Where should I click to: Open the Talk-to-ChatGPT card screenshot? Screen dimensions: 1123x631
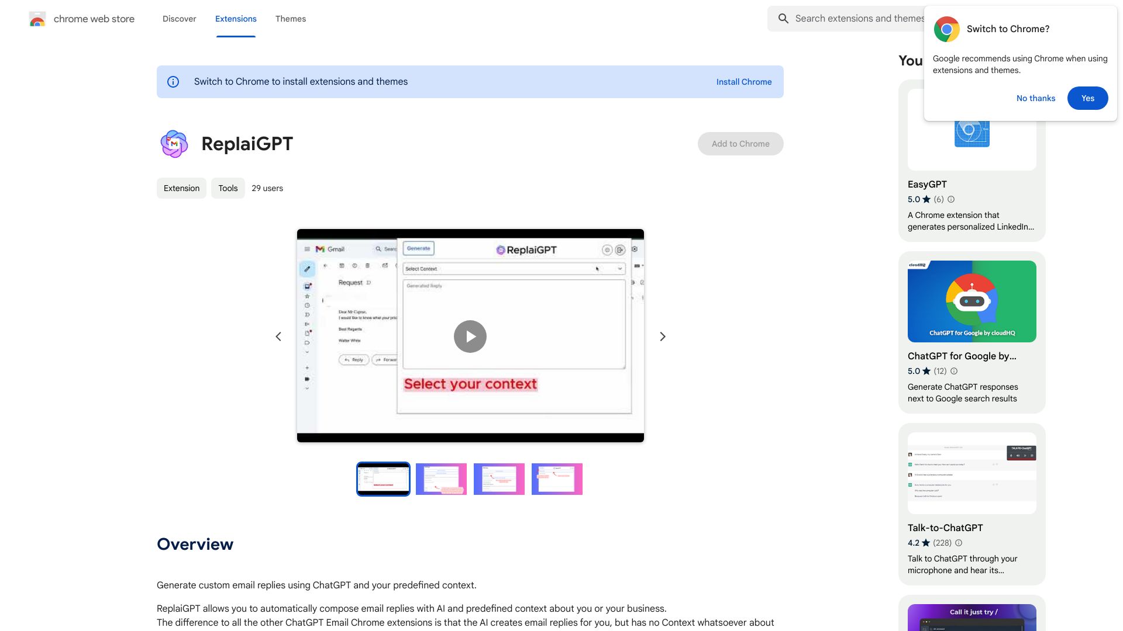click(972, 473)
